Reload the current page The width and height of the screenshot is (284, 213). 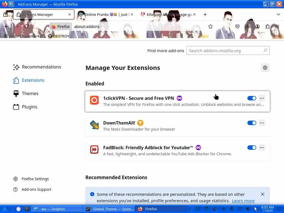(x=27, y=26)
